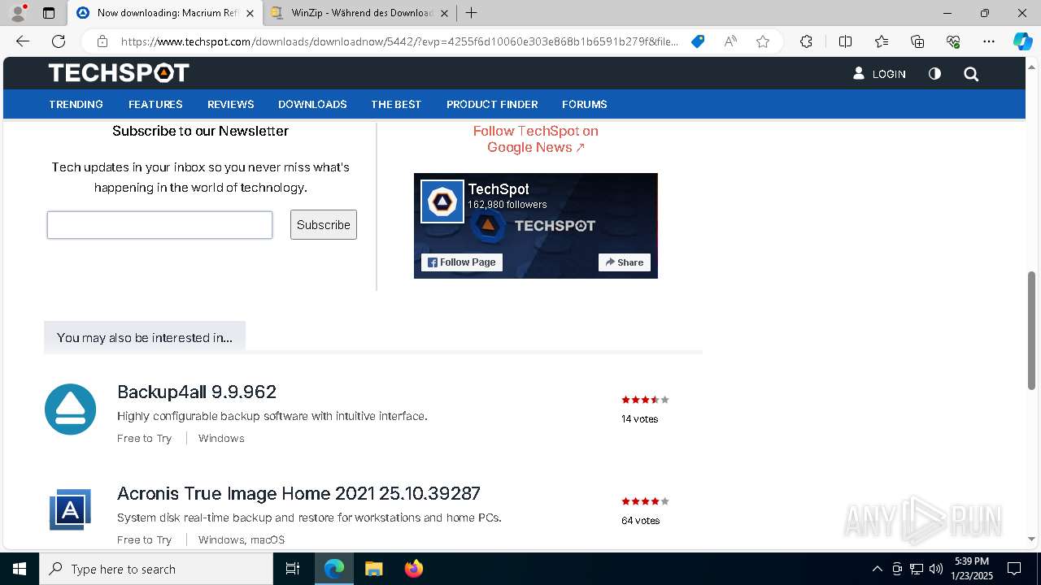Open Acronis True Image Home 2021 link

click(298, 493)
